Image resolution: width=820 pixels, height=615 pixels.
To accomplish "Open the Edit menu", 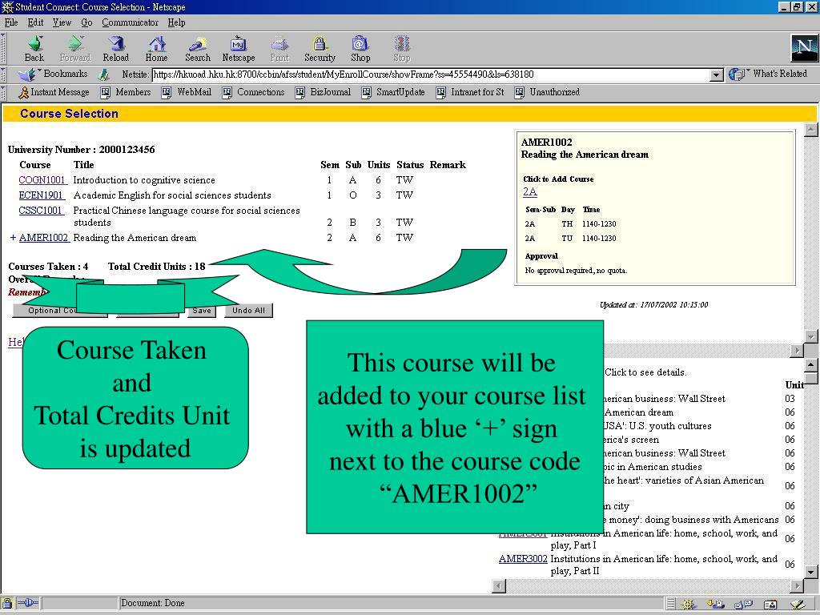I will click(35, 22).
